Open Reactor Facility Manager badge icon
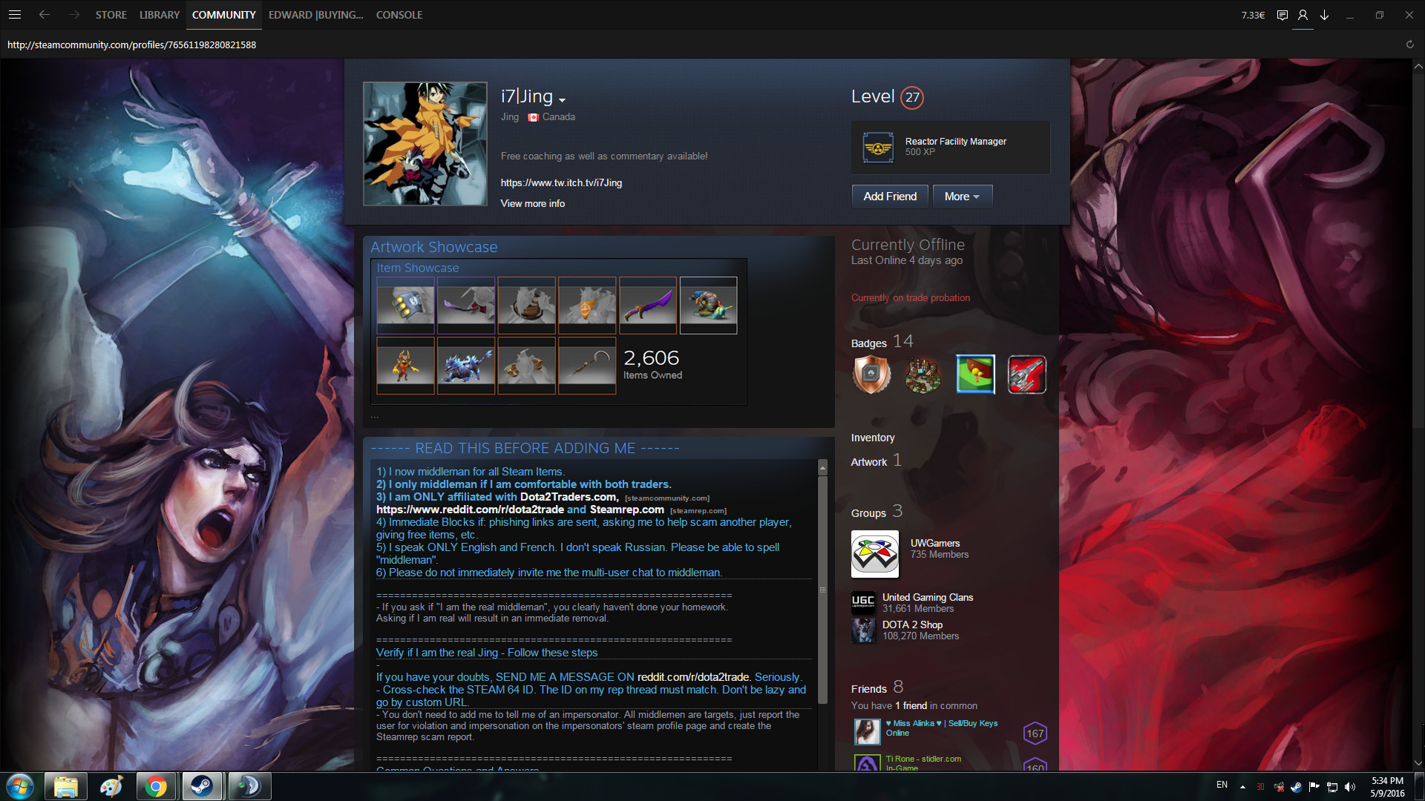 [878, 147]
